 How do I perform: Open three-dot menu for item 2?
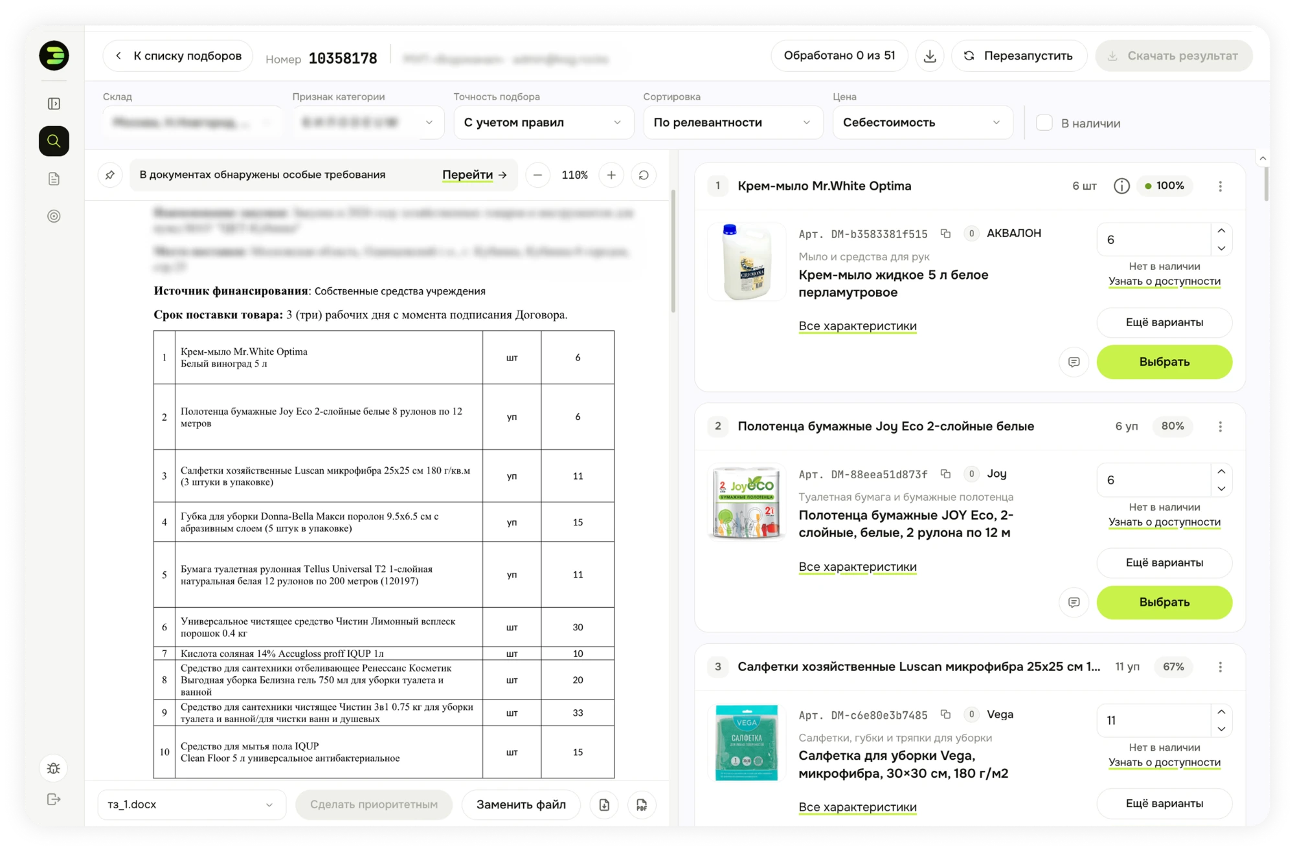point(1221,426)
